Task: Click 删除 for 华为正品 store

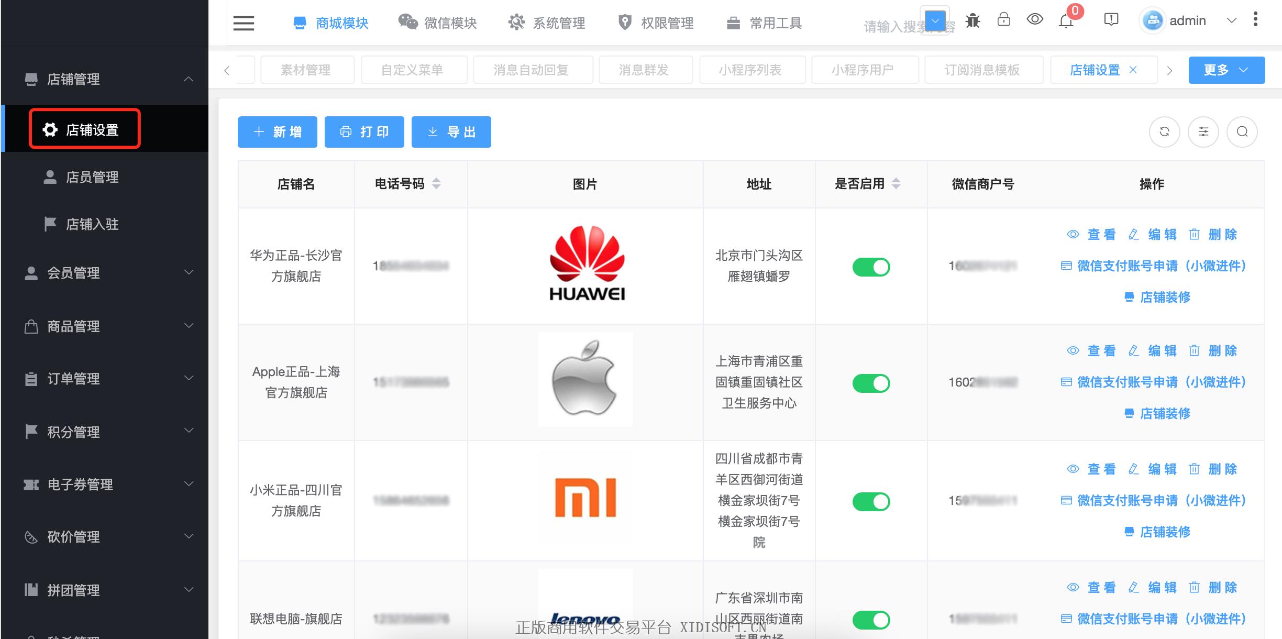Action: coord(1213,234)
